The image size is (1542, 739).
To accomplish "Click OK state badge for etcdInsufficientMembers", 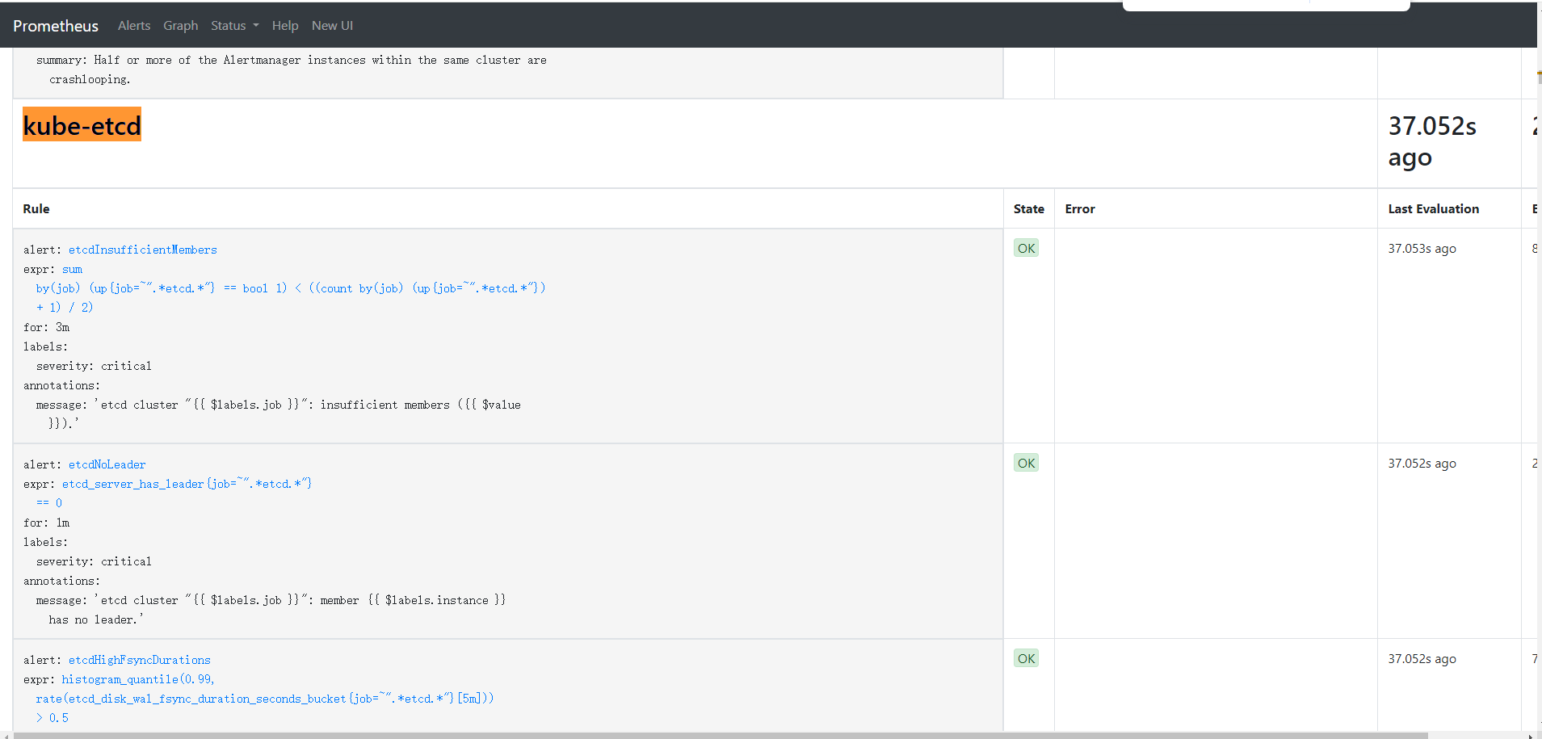I will pyautogui.click(x=1026, y=248).
